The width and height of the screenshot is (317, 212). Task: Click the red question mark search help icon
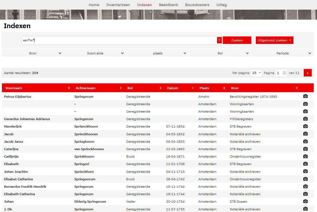pyautogui.click(x=219, y=40)
